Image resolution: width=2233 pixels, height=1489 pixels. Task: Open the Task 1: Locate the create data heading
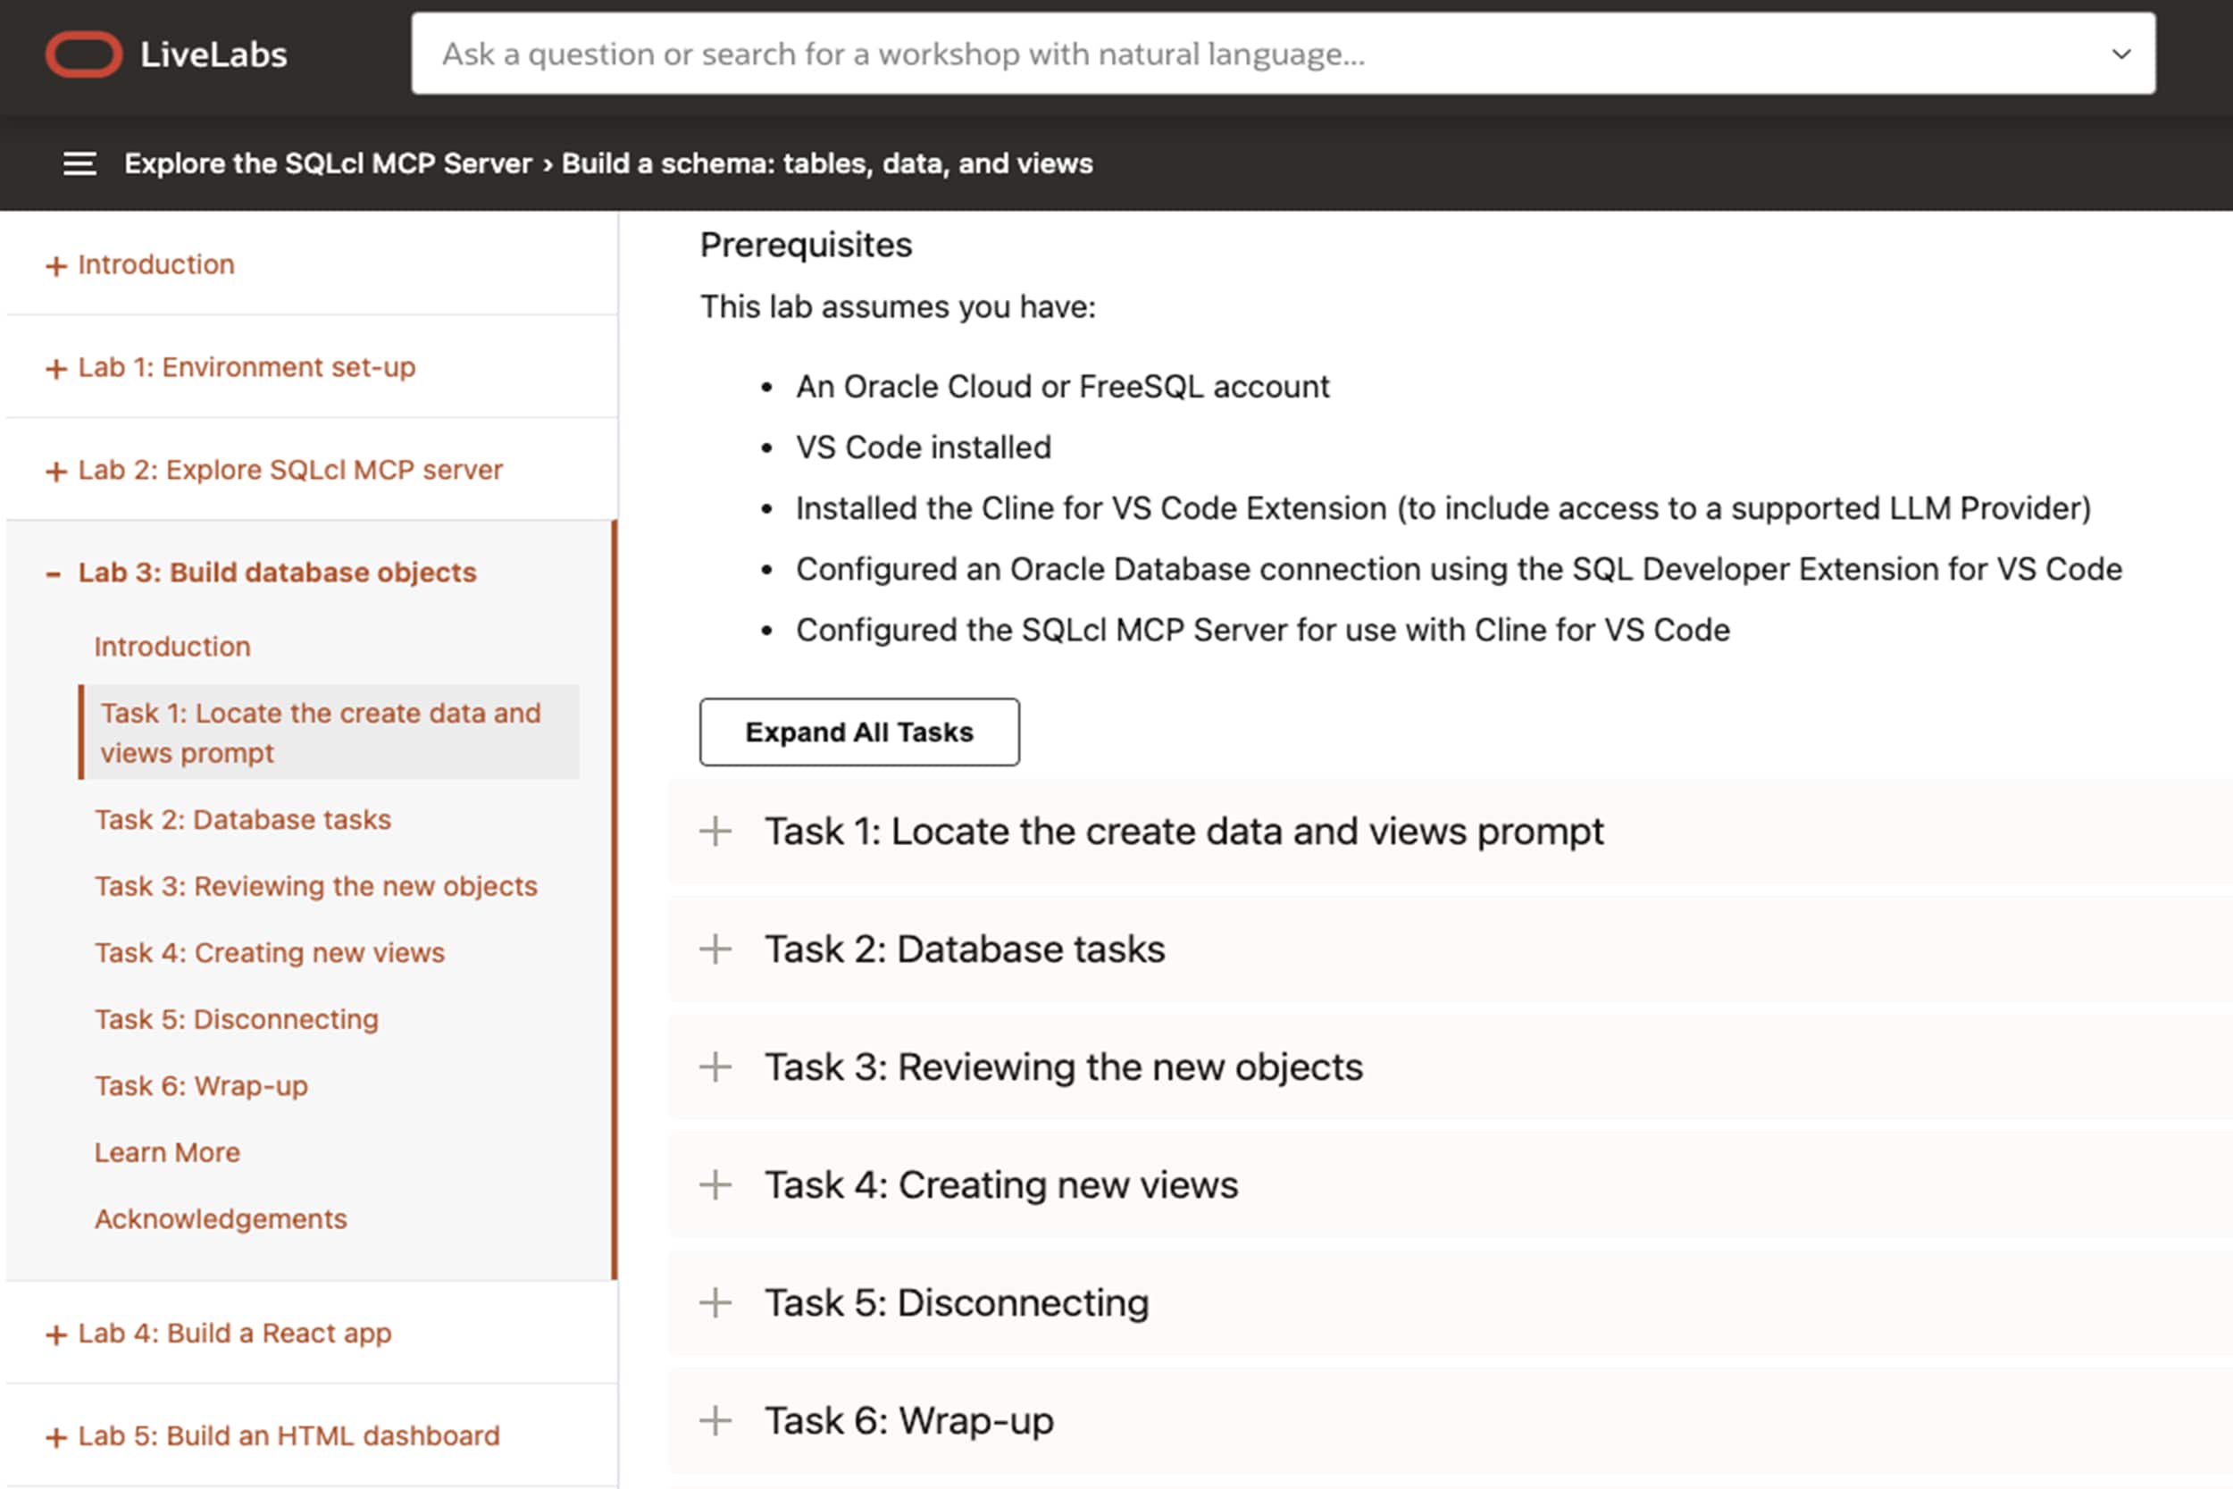coord(1185,832)
